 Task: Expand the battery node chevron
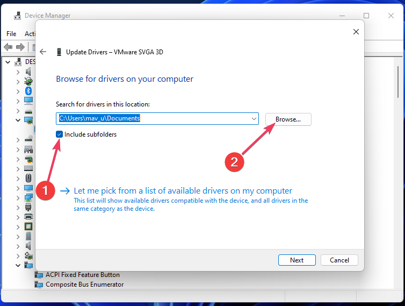pos(18,82)
